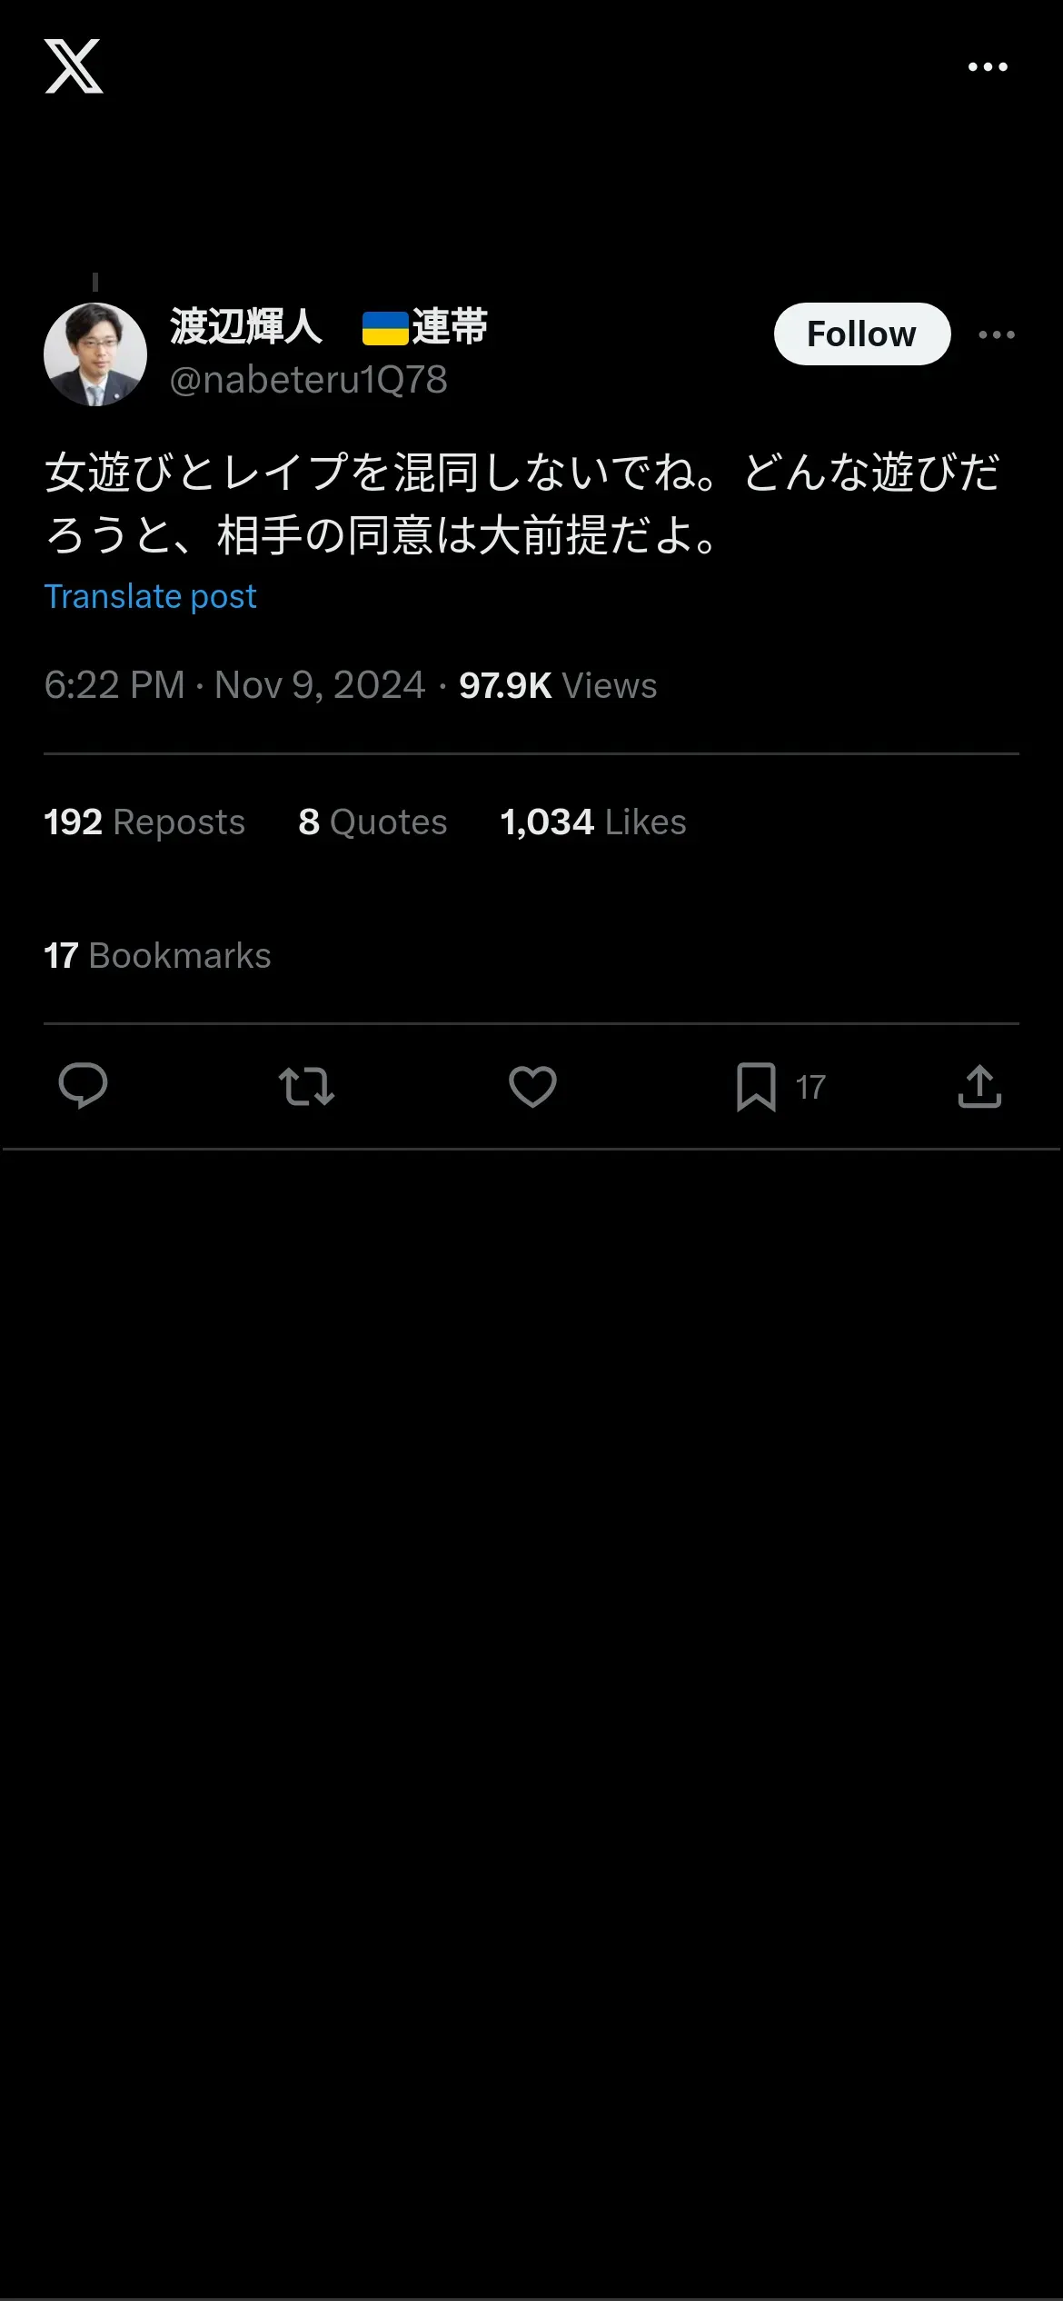Open the post's more options menu
This screenshot has height=2301, width=1063.
(x=997, y=334)
